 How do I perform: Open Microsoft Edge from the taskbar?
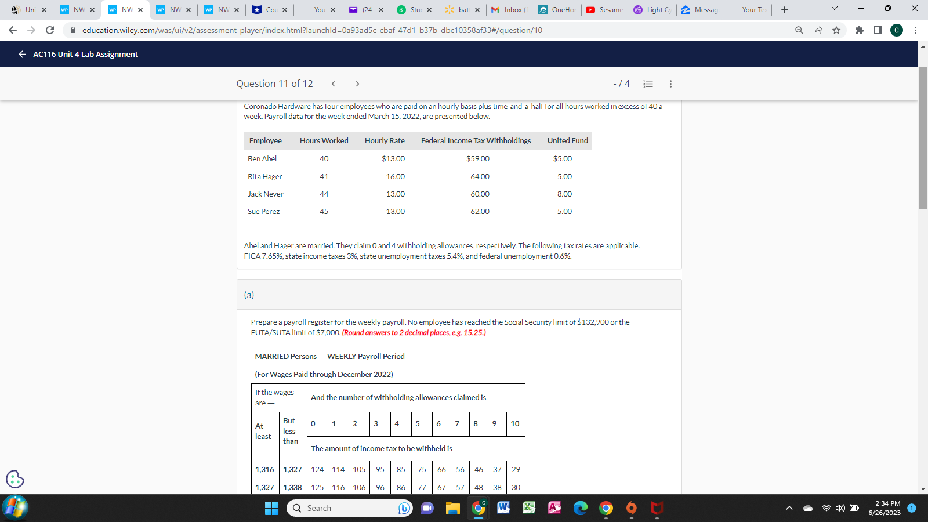(x=580, y=508)
